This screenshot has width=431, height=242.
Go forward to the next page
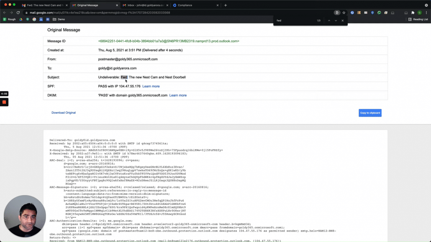(x=11, y=13)
